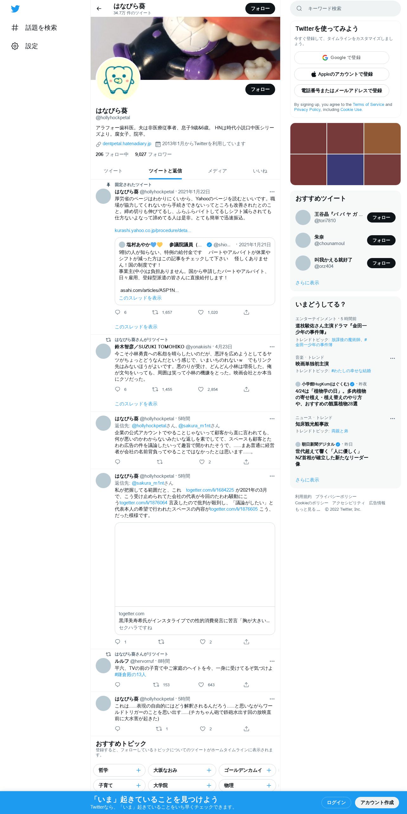407x814 pixels.
Task: Add the ゴールデンカムイ topic with plus
Action: (x=269, y=770)
